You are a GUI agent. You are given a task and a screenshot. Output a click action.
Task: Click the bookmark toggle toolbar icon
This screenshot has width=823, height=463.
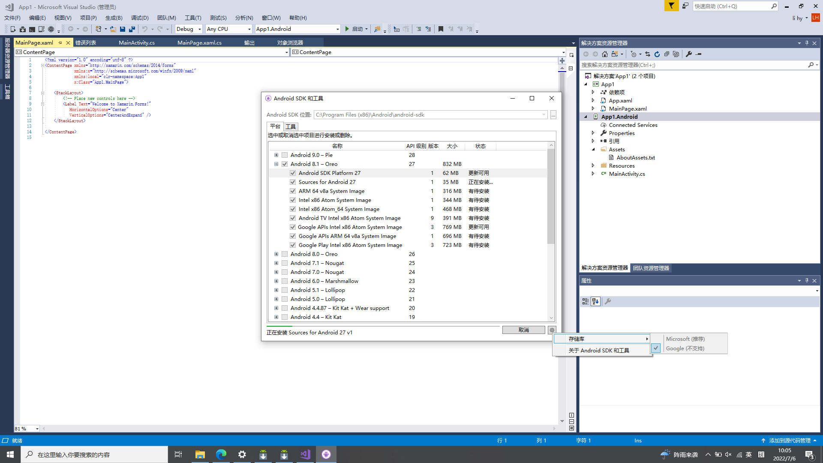(441, 29)
